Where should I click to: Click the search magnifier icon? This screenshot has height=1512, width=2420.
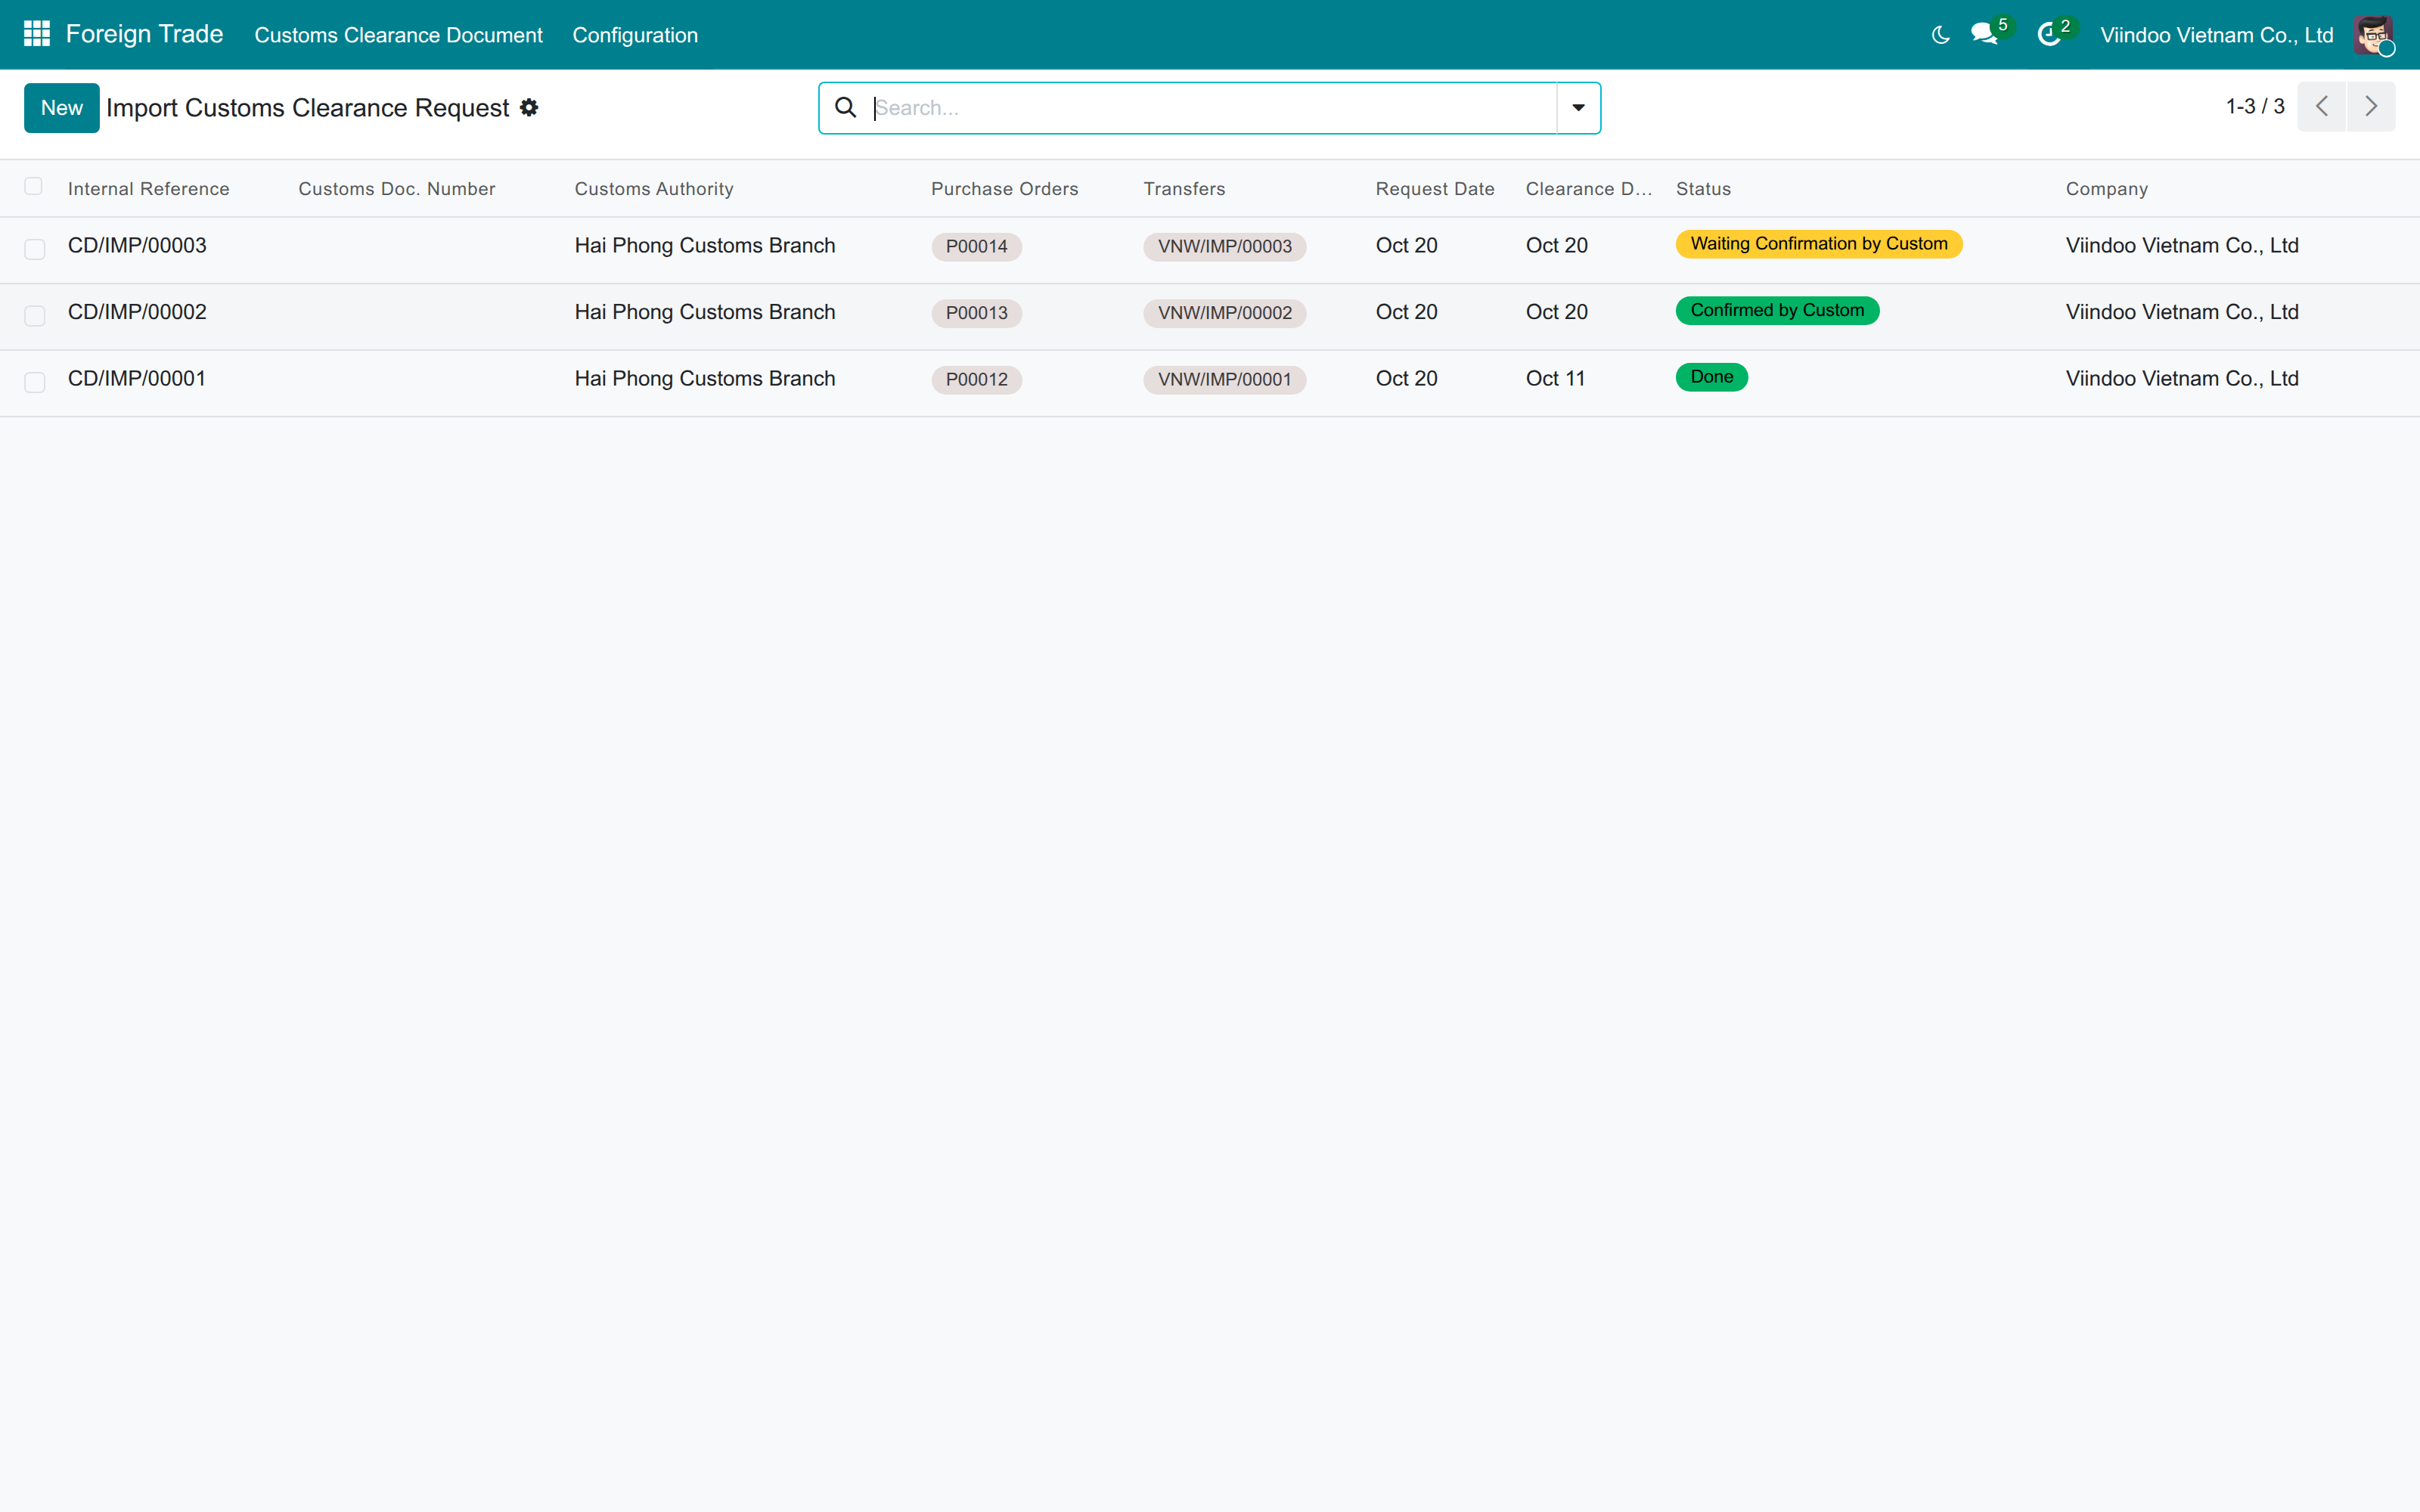846,107
